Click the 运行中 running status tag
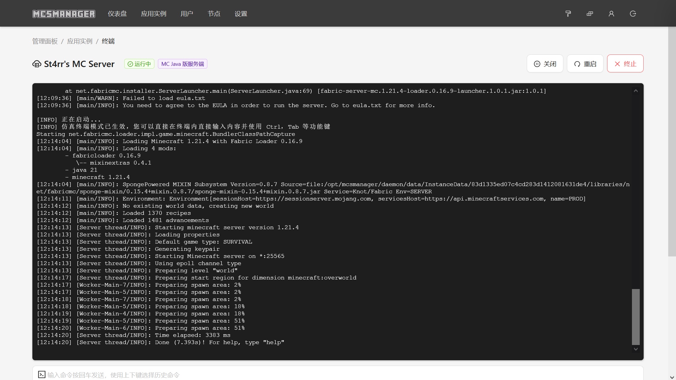 (139, 64)
